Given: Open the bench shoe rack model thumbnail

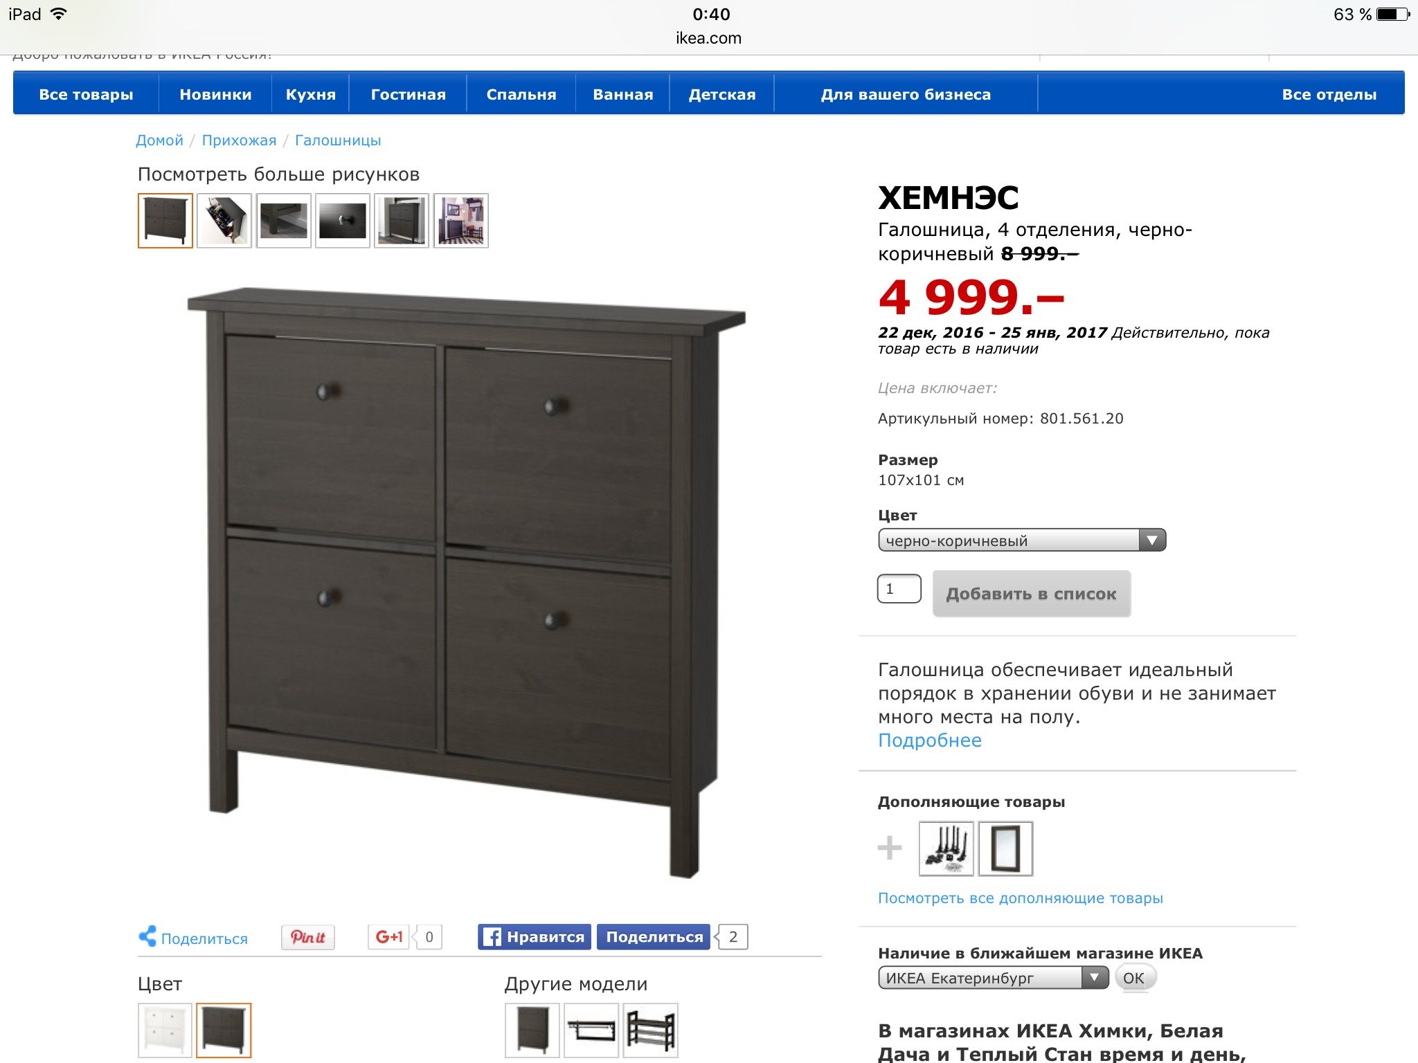Looking at the screenshot, I should point(651,1030).
